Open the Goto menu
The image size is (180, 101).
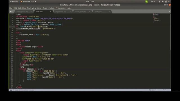pyautogui.click(x=39, y=8)
